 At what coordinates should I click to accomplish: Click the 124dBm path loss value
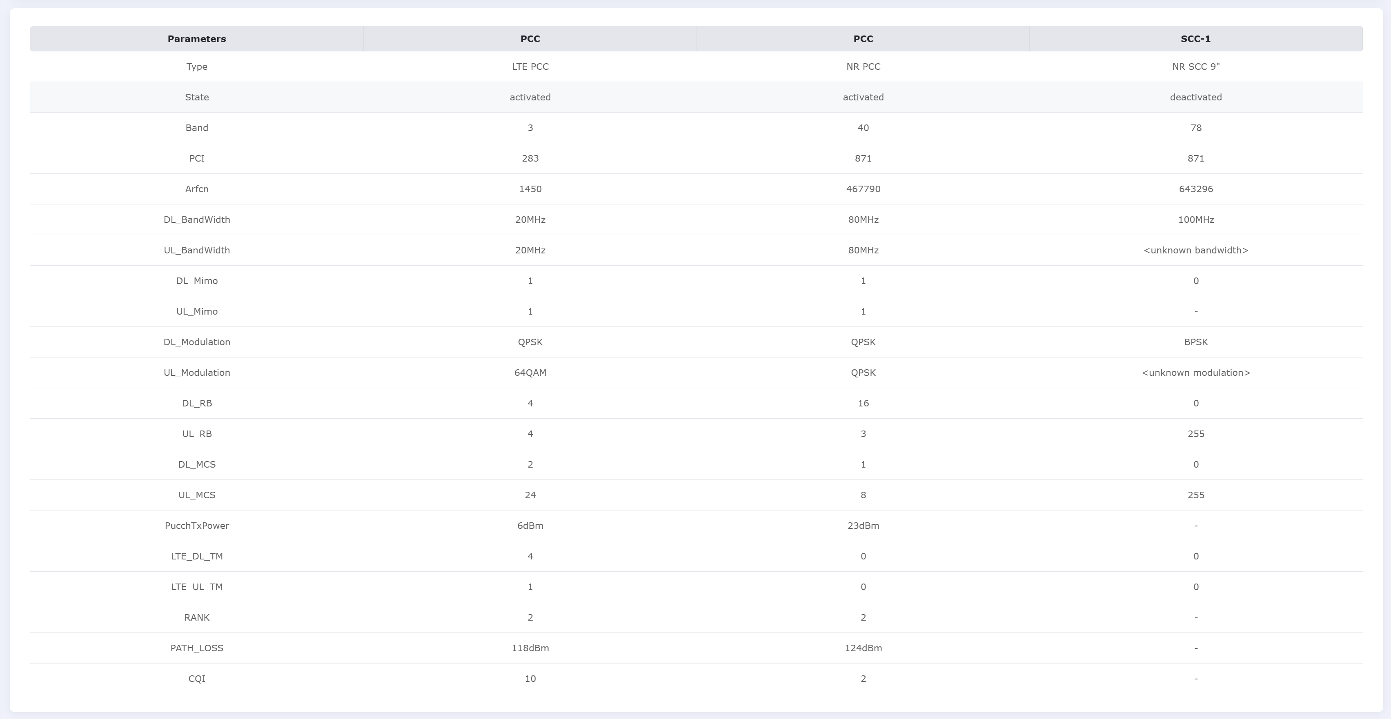pyautogui.click(x=863, y=648)
